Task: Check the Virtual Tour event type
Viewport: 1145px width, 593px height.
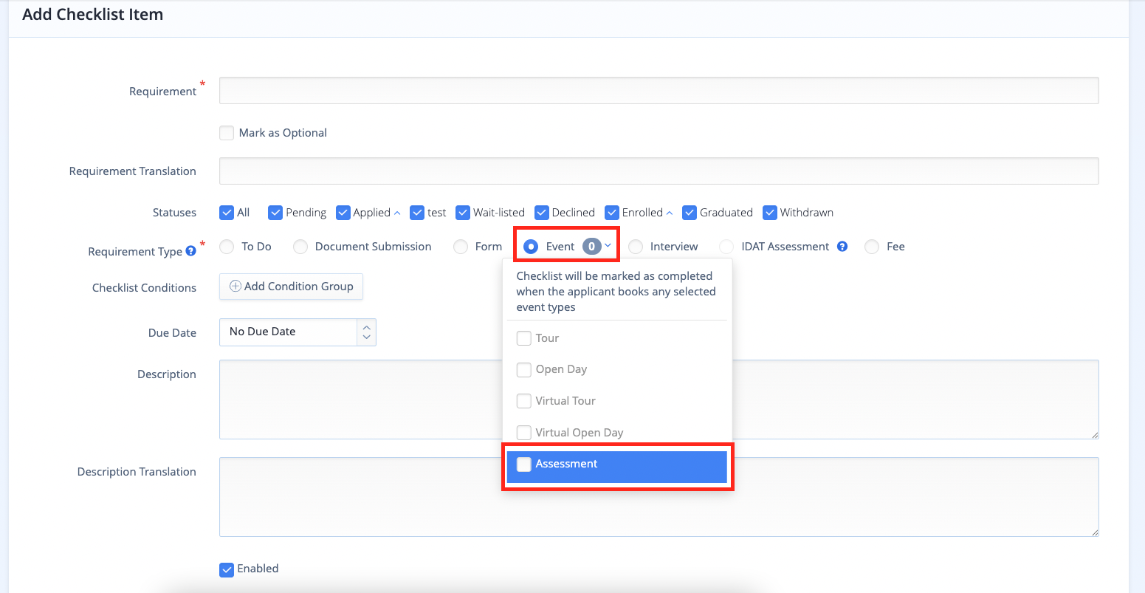Action: 524,401
